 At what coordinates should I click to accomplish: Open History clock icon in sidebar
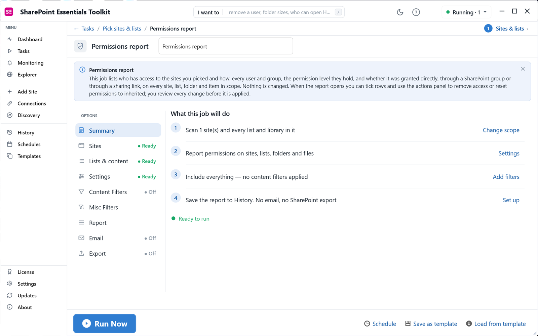tap(10, 132)
